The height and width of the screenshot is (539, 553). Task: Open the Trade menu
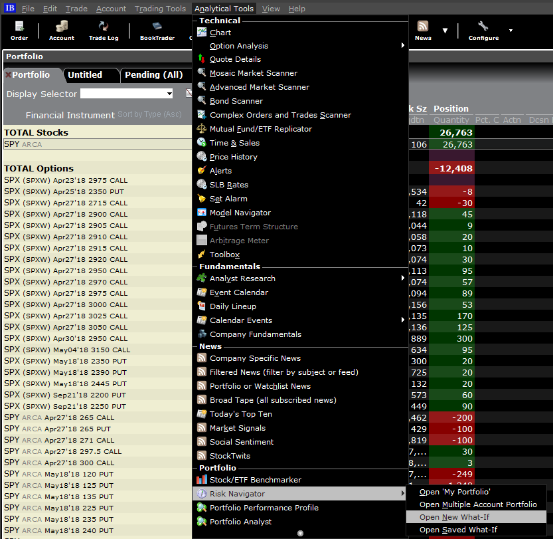point(76,9)
